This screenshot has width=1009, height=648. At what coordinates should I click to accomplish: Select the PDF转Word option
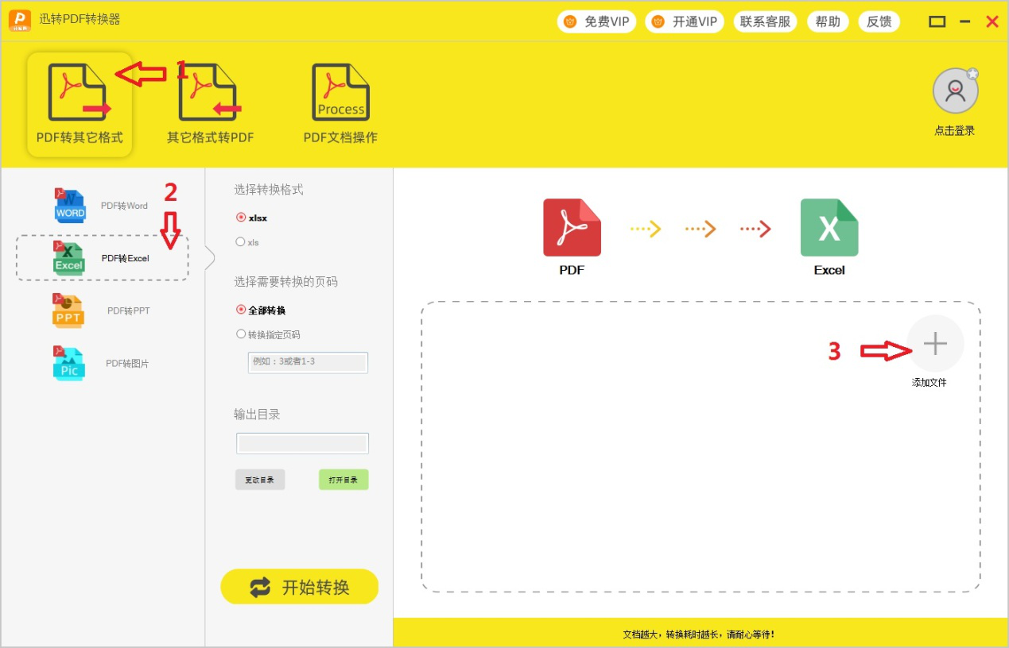point(102,206)
